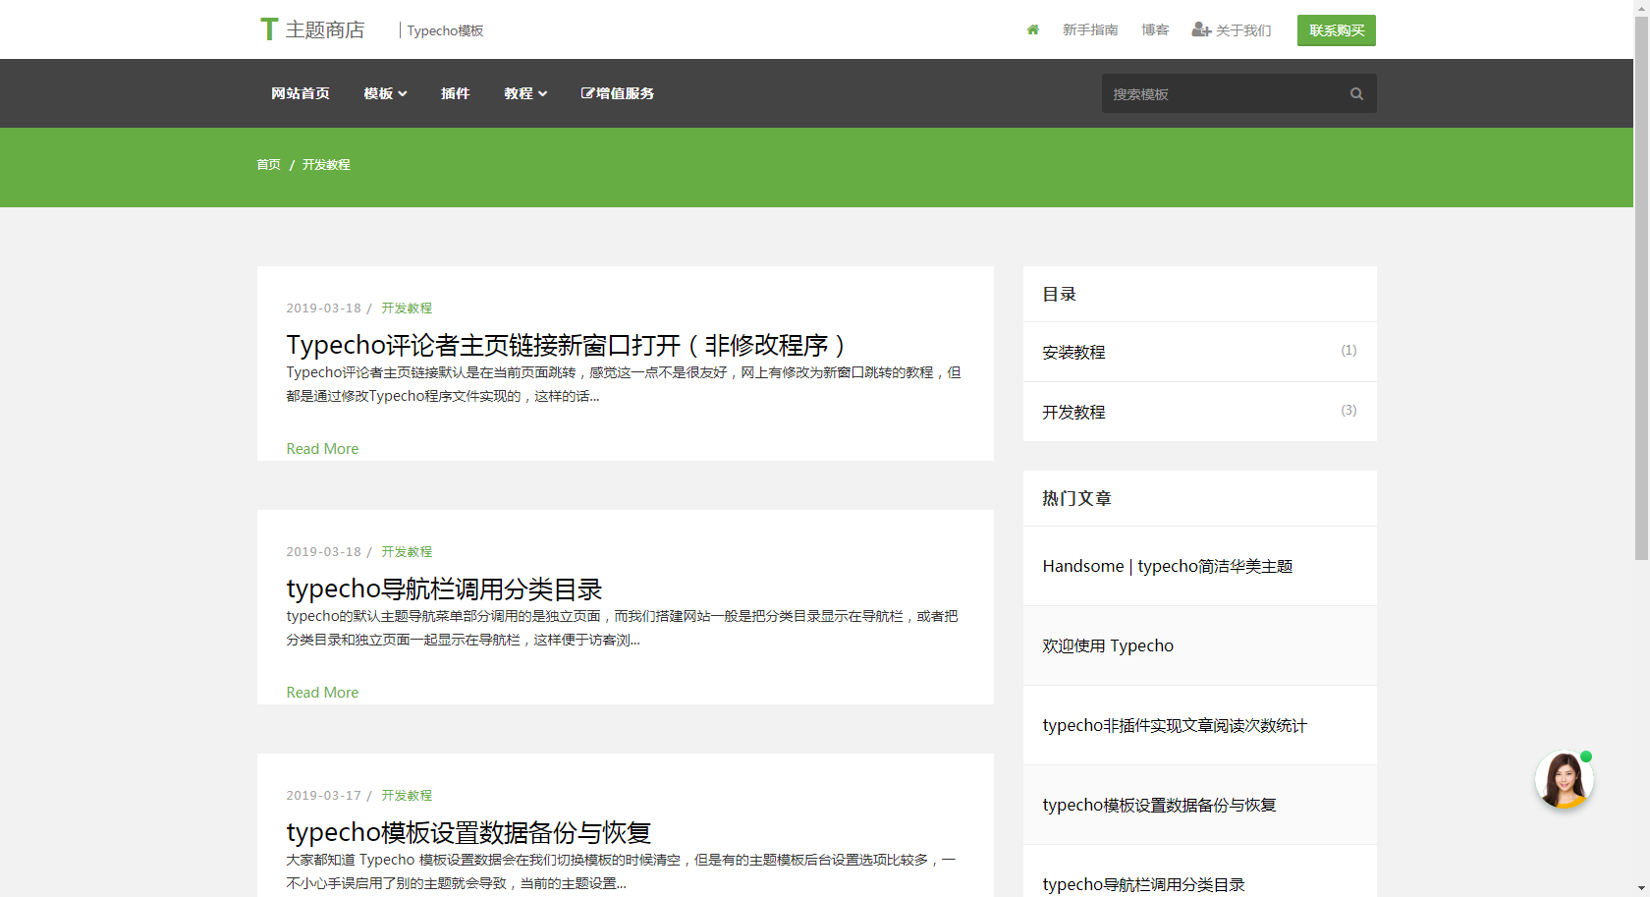Open the 新手指南 link
1650x897 pixels.
click(x=1090, y=30)
